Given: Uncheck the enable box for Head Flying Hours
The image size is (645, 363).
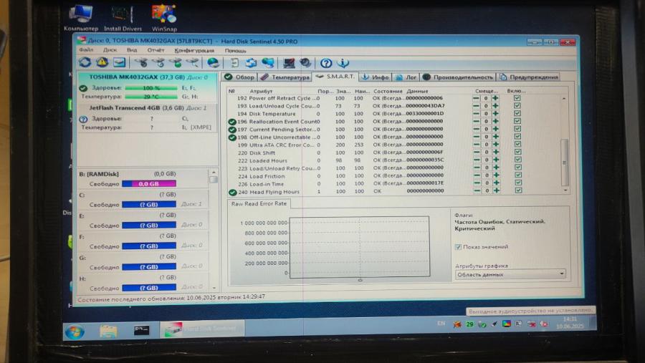Looking at the screenshot, I should point(517,191).
